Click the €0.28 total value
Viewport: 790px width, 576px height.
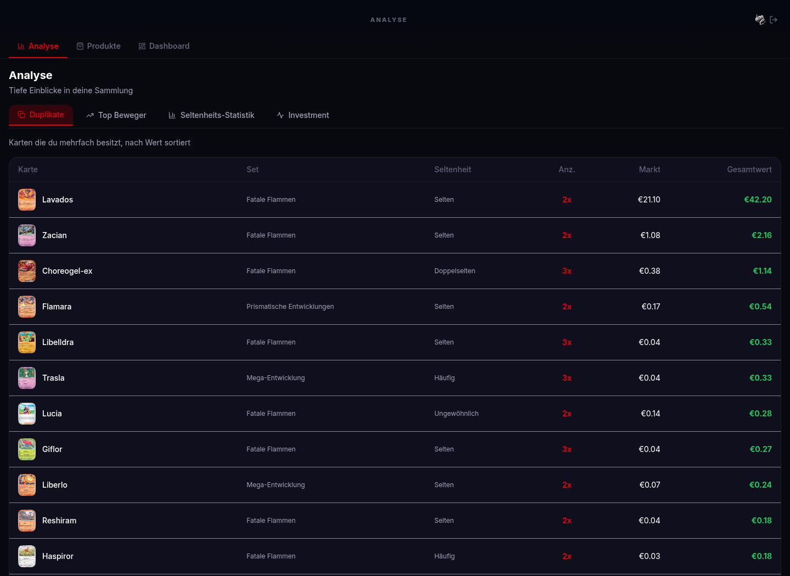(x=760, y=414)
